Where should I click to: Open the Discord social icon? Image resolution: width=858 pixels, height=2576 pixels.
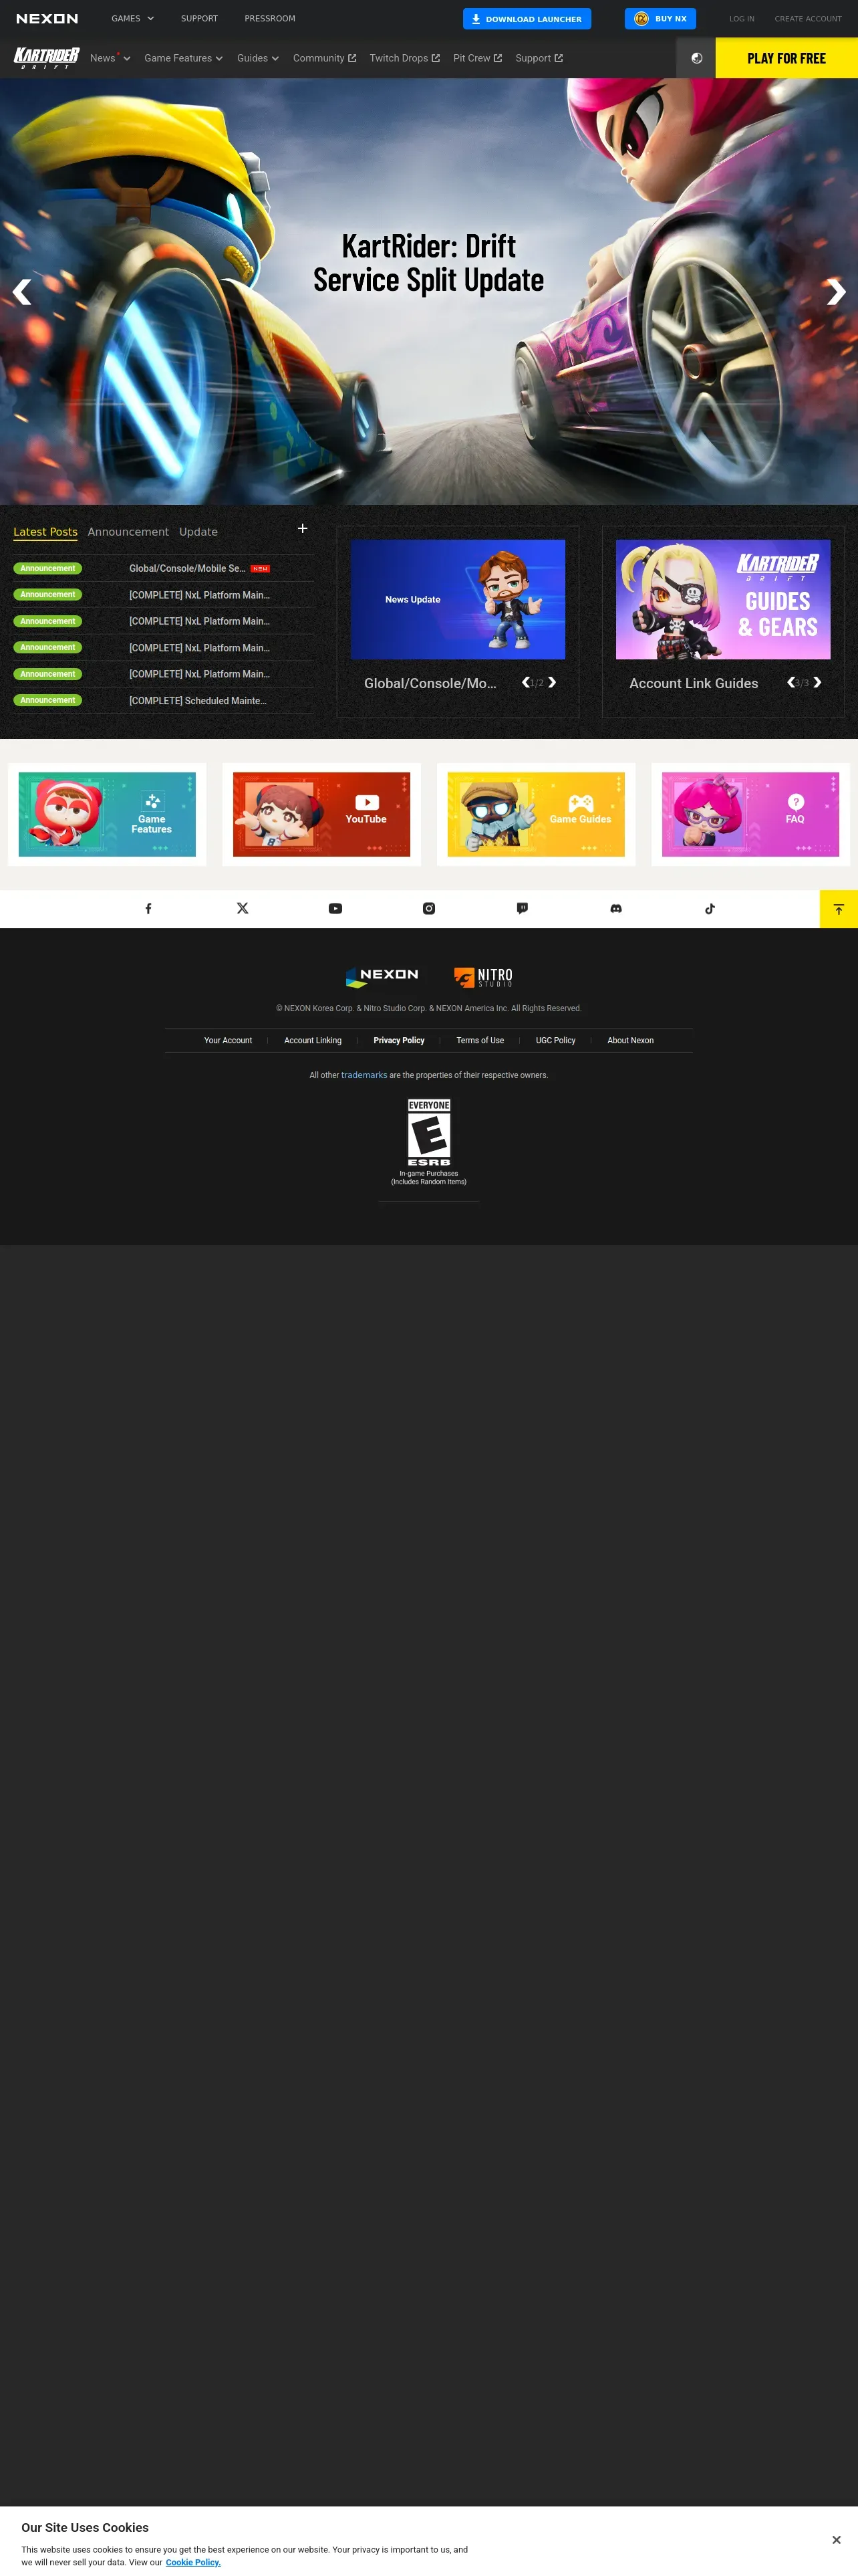[616, 908]
